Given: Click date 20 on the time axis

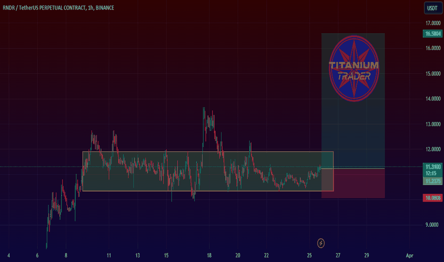Looking at the screenshot, I should coord(238,255).
